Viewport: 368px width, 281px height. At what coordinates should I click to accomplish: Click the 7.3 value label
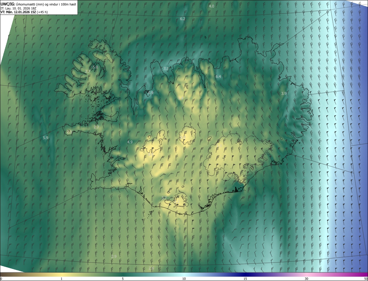[166, 69]
